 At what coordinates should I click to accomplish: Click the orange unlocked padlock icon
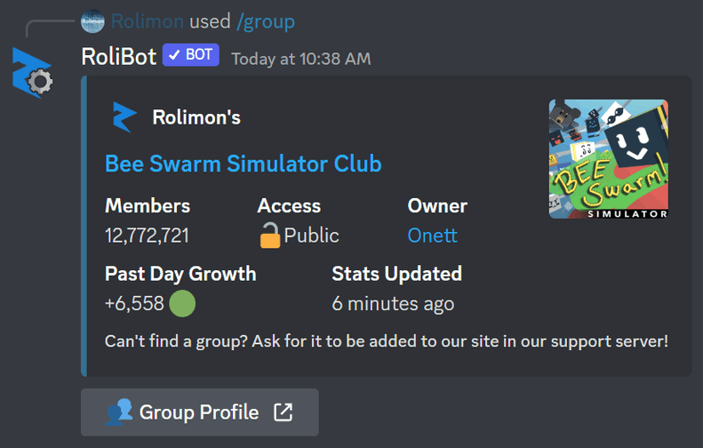pos(270,235)
